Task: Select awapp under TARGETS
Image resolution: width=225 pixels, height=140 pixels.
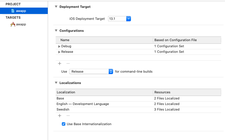Action: pyautogui.click(x=21, y=24)
